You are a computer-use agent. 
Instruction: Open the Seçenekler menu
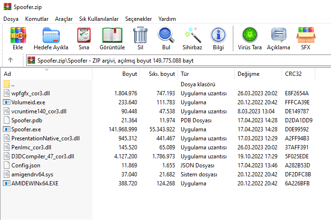pyautogui.click(x=138, y=19)
